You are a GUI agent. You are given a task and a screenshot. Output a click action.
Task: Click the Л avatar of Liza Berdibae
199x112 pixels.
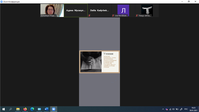(x=123, y=10)
